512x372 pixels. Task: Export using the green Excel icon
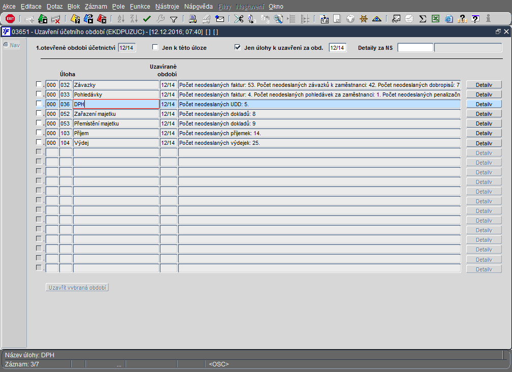point(435,19)
